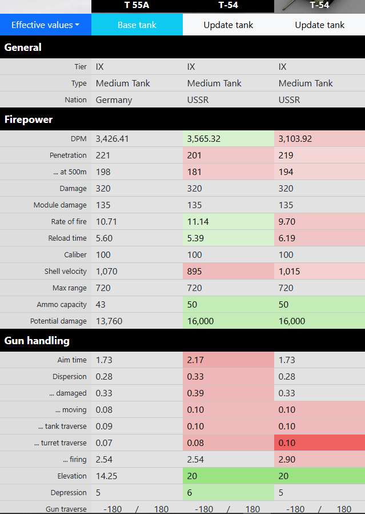The height and width of the screenshot is (514, 365).
Task: Select the middle T-54 column header
Action: click(228, 5)
